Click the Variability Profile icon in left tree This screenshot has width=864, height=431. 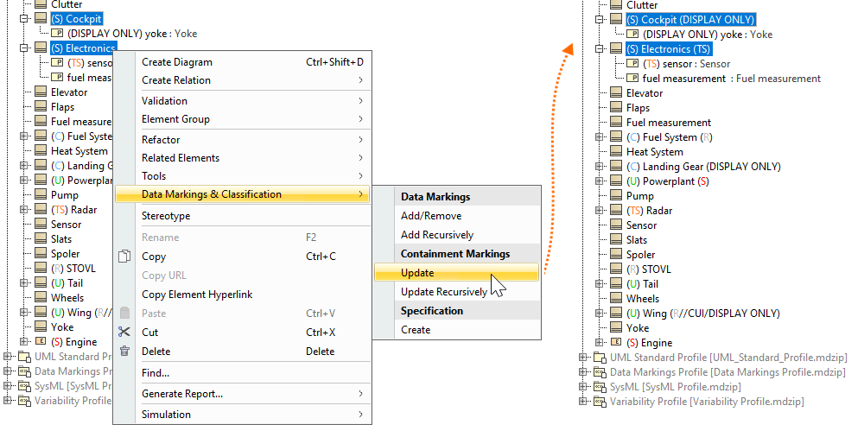[x=24, y=401]
